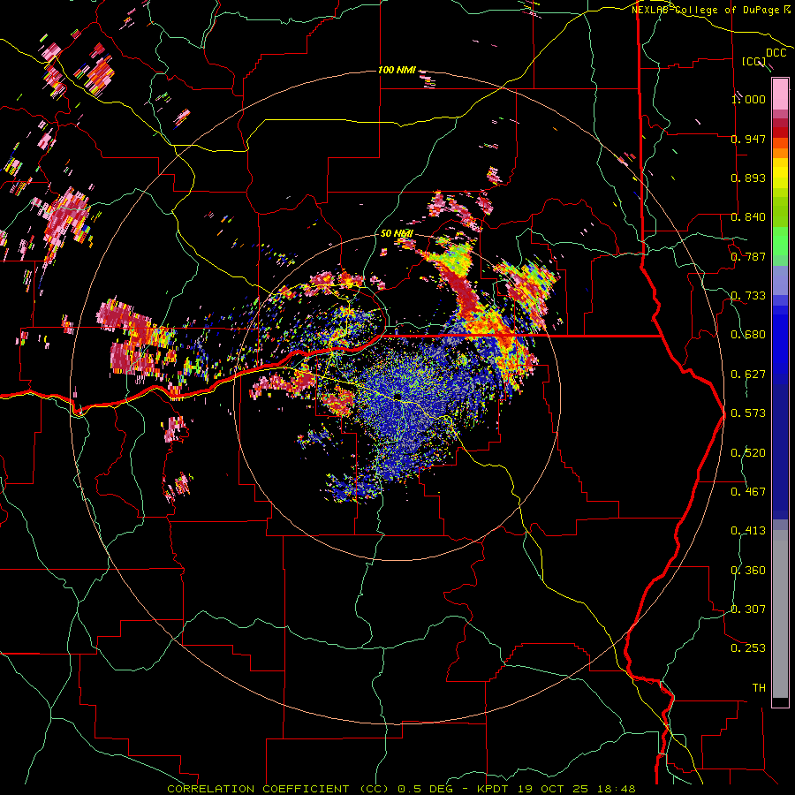
Task: Click the DCC label above the legend
Action: (x=776, y=53)
